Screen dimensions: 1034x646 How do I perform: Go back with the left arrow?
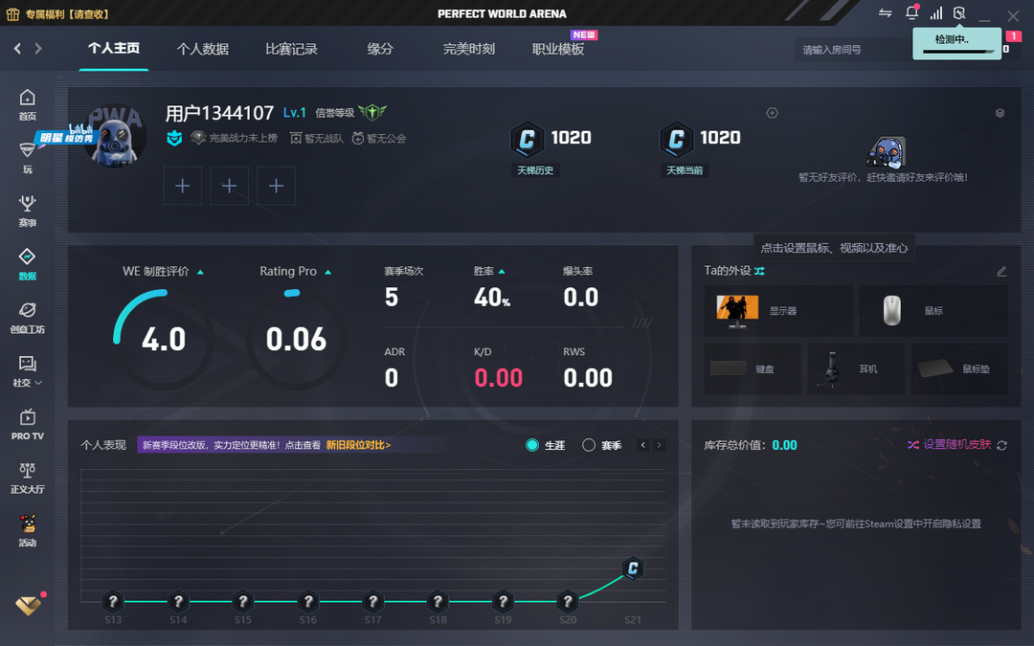18,48
